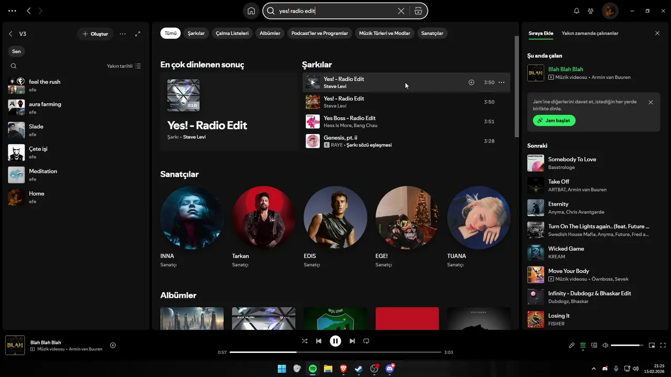Toggle the 'Sen' library filter chip
The image size is (671, 377).
16,51
